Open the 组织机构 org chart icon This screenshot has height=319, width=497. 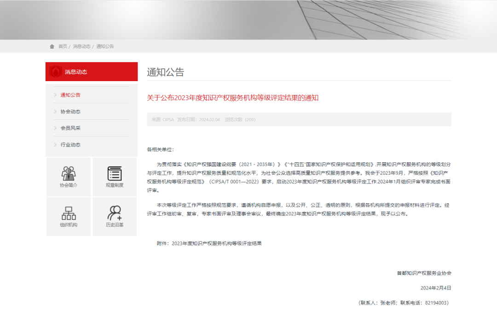pos(69,213)
